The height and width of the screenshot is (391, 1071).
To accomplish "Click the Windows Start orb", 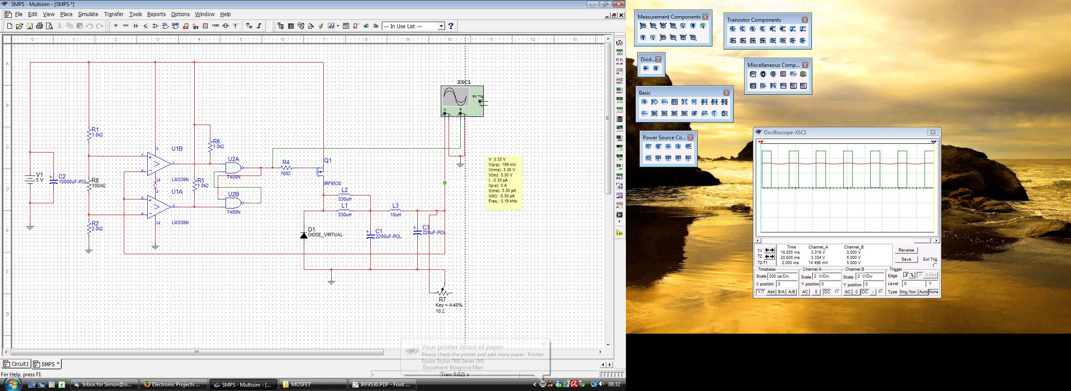I will tap(12, 384).
